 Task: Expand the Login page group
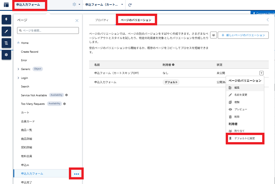18,78
